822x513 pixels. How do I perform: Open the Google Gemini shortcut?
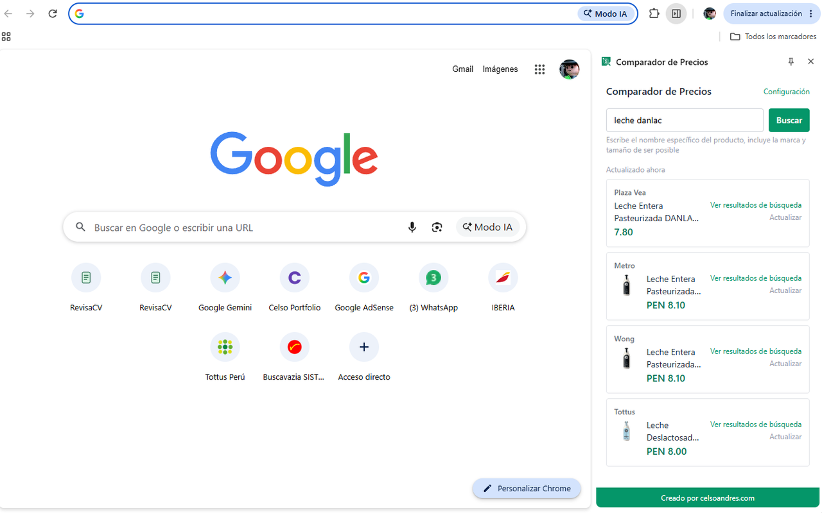tap(225, 287)
